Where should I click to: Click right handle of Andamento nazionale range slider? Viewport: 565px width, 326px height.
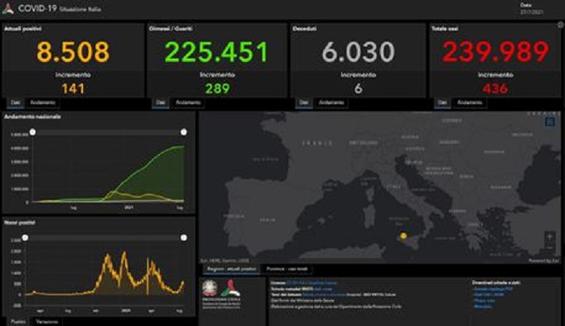pyautogui.click(x=183, y=131)
